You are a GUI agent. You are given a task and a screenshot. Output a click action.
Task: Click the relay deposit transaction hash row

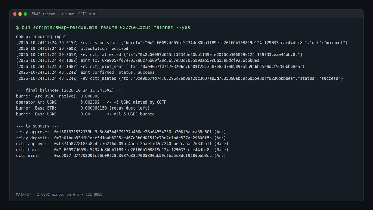pyautogui.click(x=121, y=138)
